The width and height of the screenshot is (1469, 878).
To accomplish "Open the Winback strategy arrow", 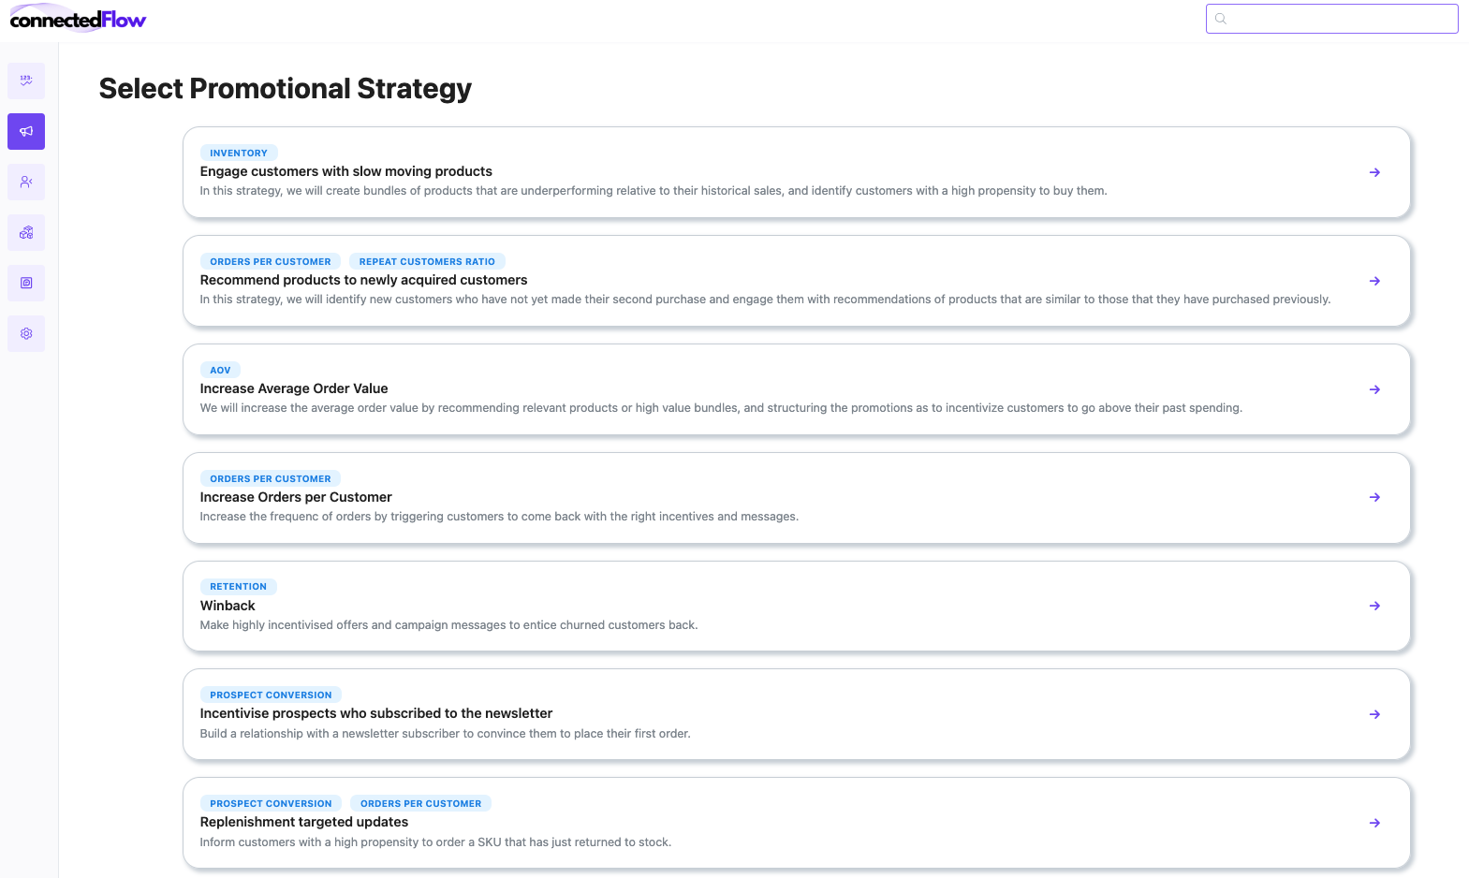I will pos(1374,606).
